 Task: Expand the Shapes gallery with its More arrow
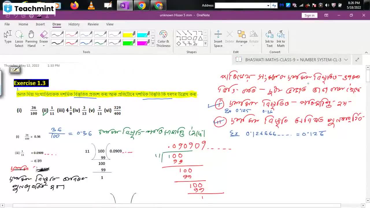205,44
